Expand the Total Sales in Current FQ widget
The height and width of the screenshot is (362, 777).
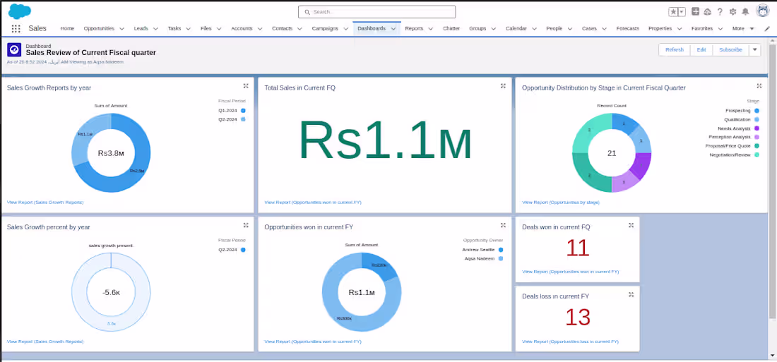coord(503,86)
